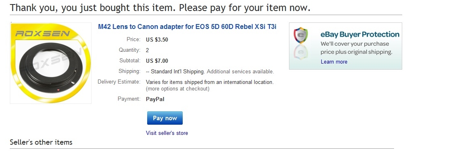Click the eBay Buyer Protection heading

pos(360,35)
